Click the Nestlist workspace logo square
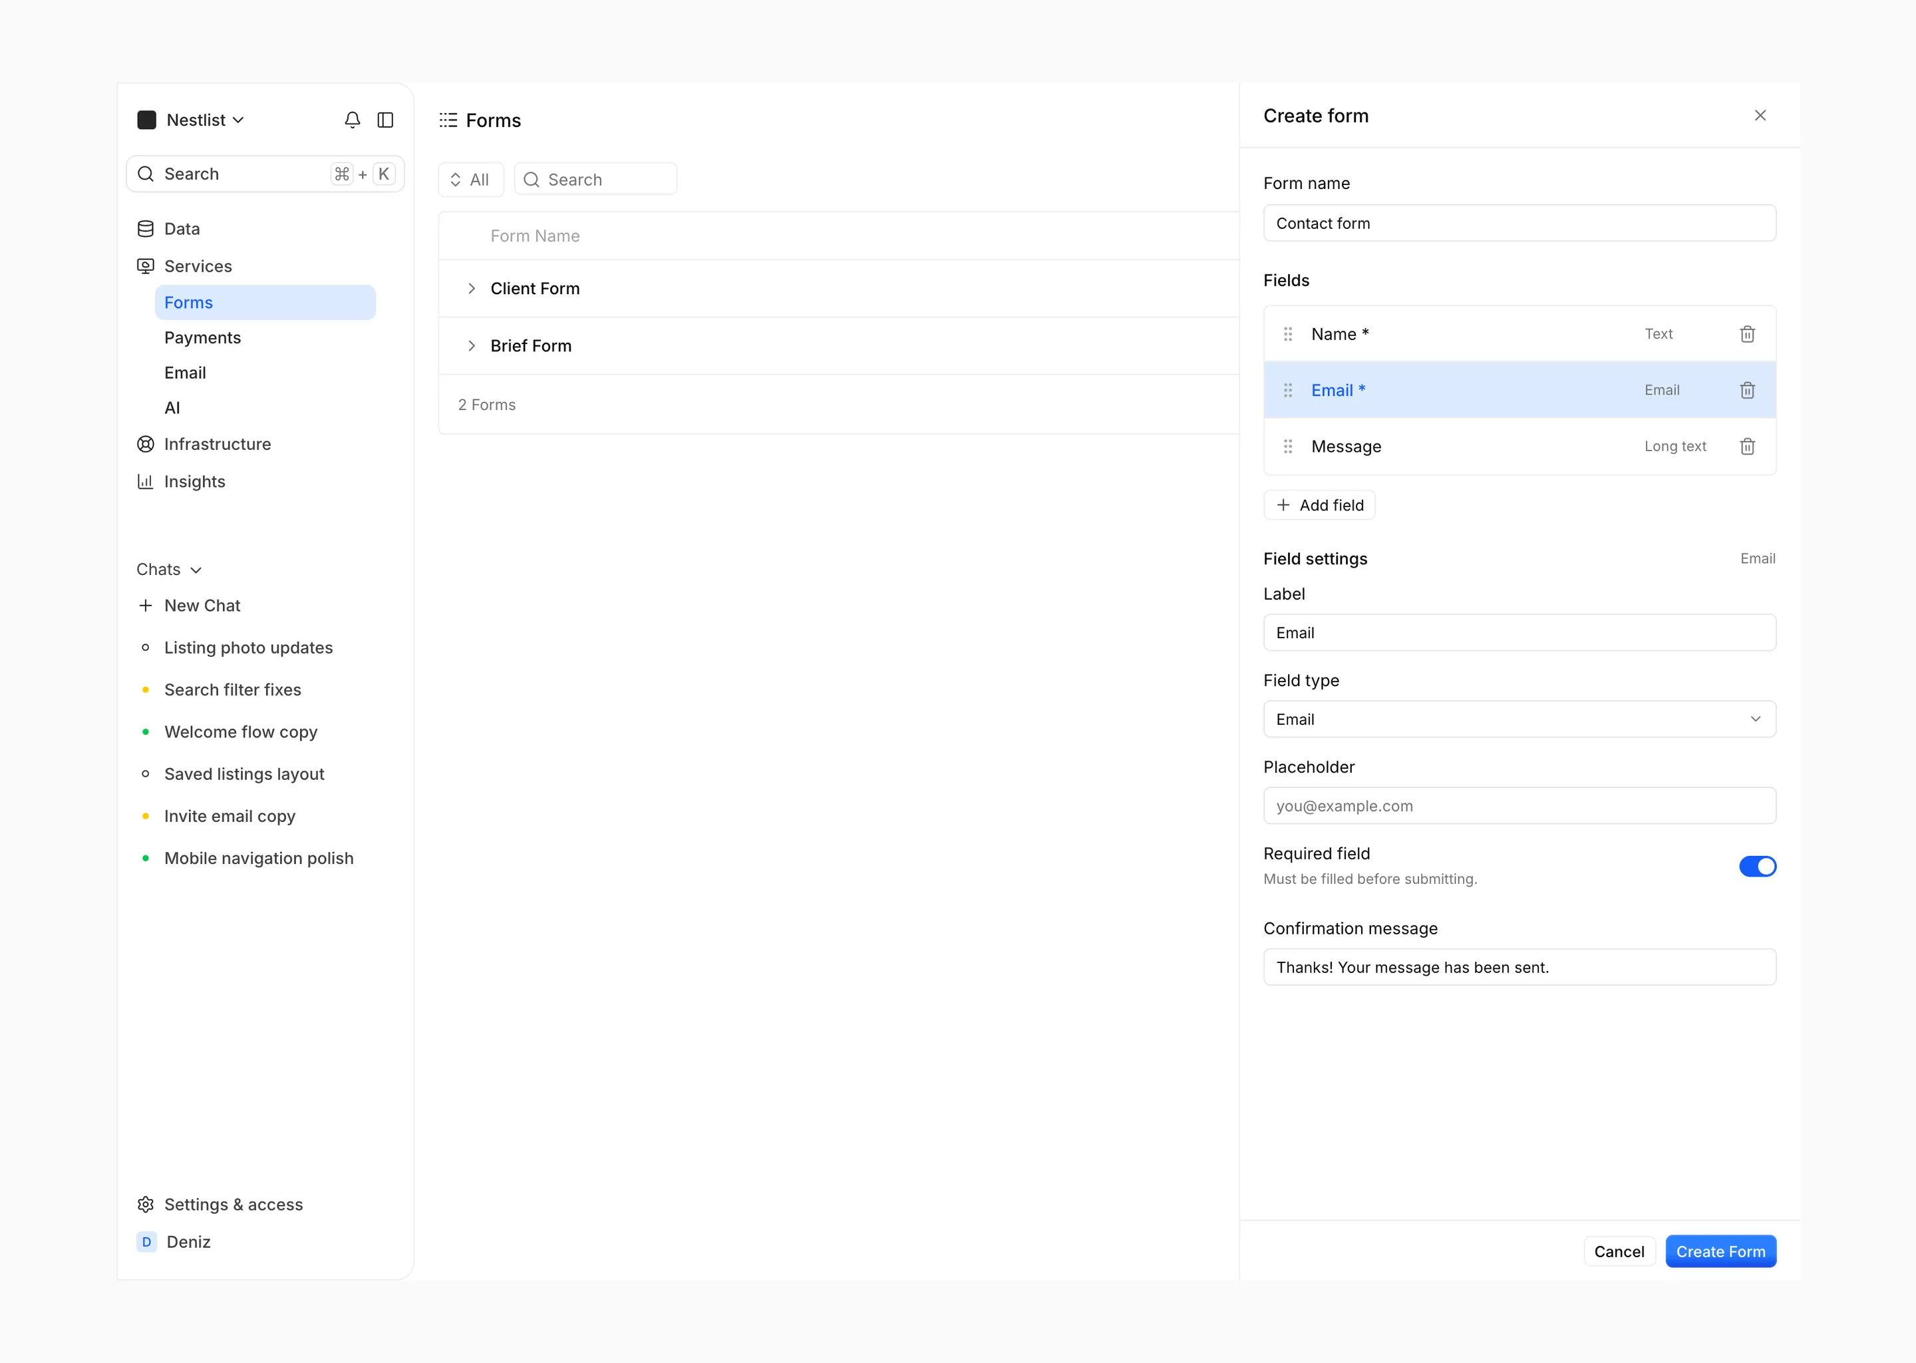Screen dimensions: 1916x1363 pyautogui.click(x=147, y=120)
